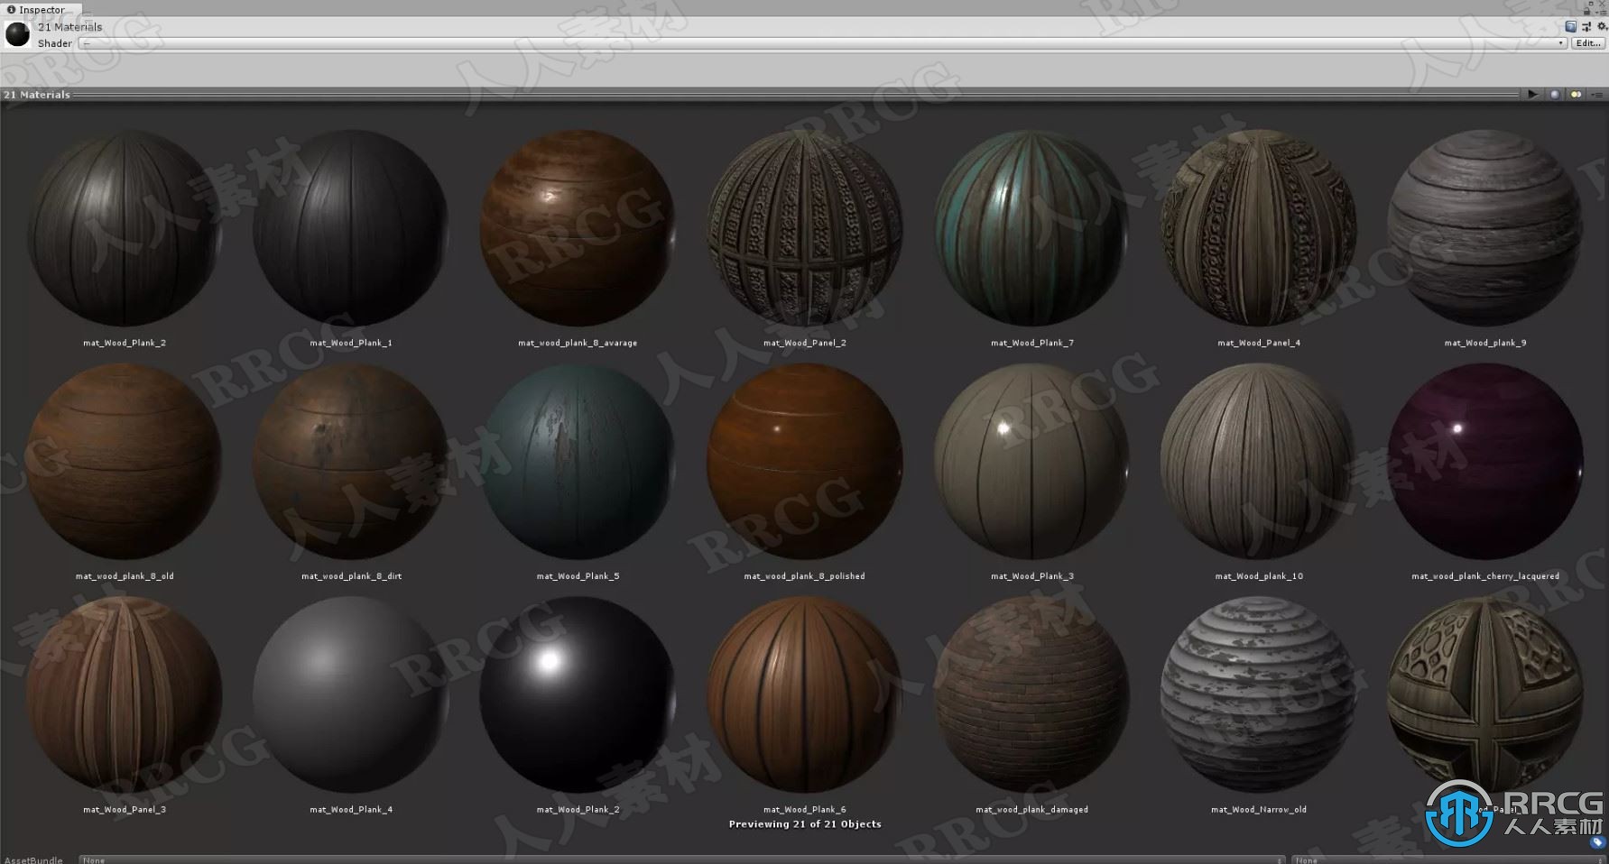
Task: Select the mat_Wood_Panel_4 ornate sphere preview
Action: pos(1259,227)
